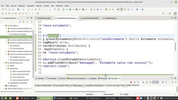178x100 pixels.
Task: Click the console horizontal scrollbar thumb
Action: (x=70, y=92)
